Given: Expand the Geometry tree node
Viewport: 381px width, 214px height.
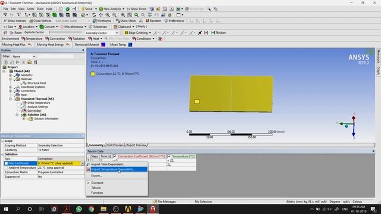Looking at the screenshot, I should pos(10,75).
